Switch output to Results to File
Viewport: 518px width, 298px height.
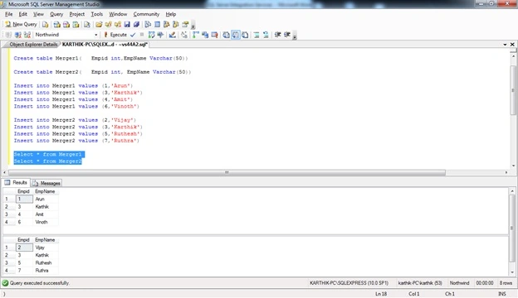pyautogui.click(x=245, y=35)
